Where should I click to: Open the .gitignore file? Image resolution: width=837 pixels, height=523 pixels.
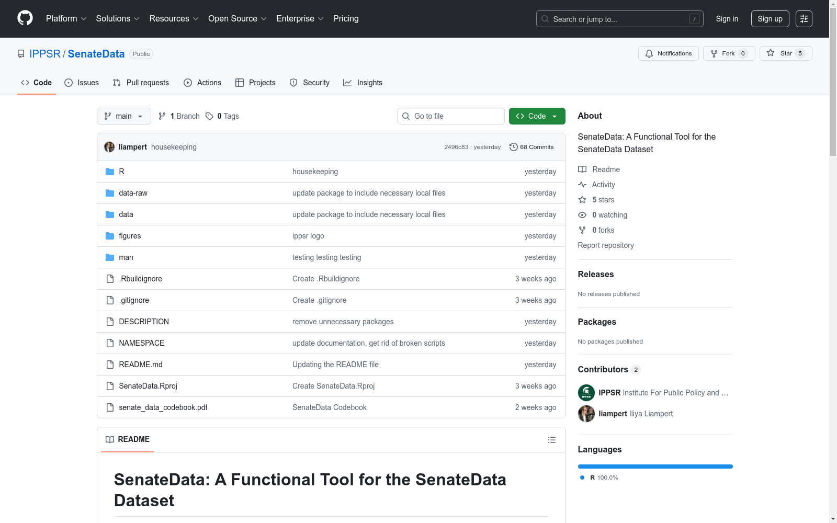(134, 300)
